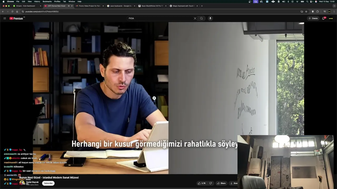
Task: Click the date and time Wed 10 Sep
Action: 326,2
